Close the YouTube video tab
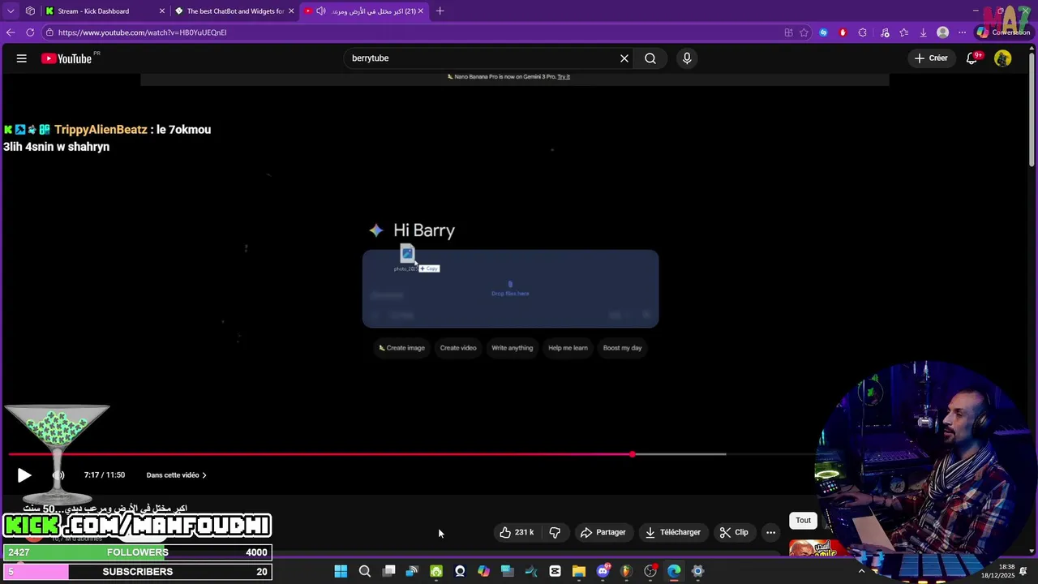Screen dimensions: 1038x584 click(x=420, y=11)
